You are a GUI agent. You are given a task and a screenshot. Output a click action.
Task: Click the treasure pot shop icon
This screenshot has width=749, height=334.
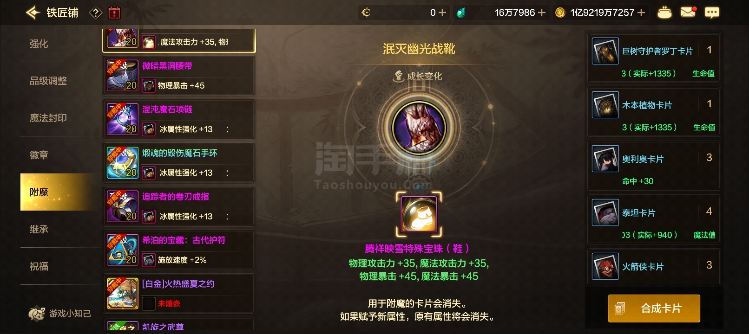[664, 13]
